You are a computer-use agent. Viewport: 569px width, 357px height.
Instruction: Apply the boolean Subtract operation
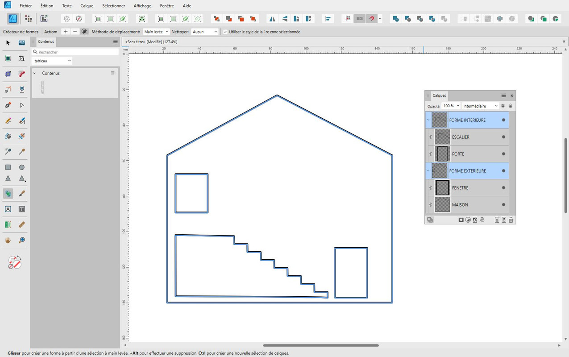click(x=407, y=19)
